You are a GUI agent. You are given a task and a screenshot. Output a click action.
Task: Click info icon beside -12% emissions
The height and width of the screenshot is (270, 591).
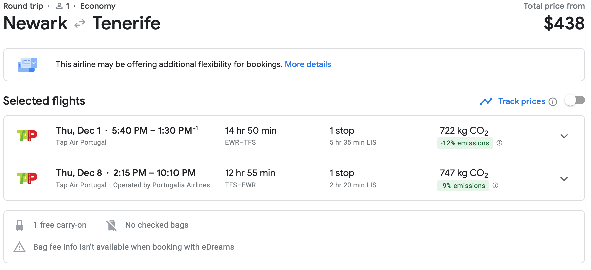pos(499,143)
